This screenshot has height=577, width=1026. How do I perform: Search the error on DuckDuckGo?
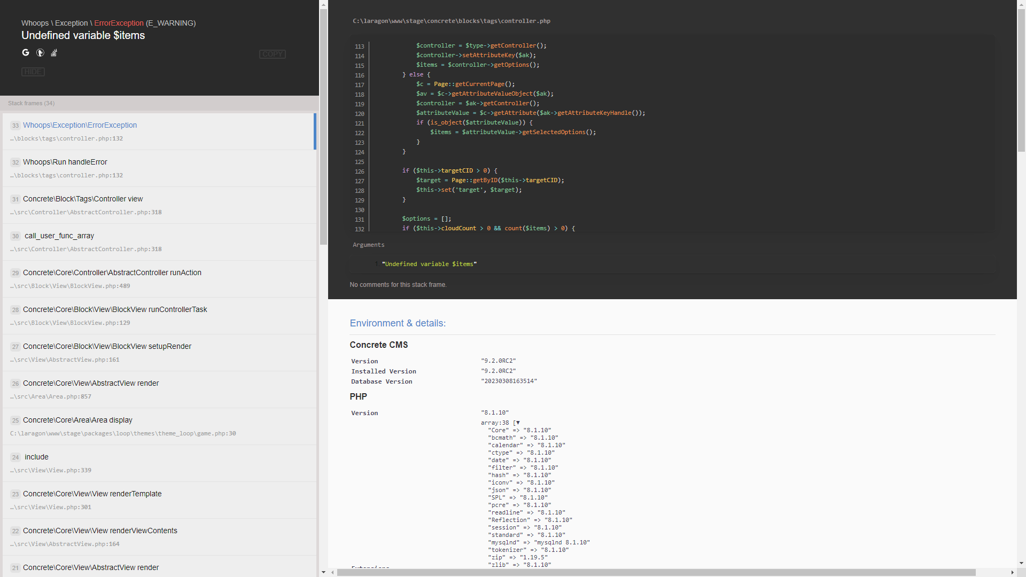pos(40,52)
